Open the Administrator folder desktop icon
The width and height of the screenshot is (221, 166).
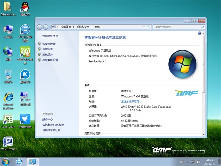click(x=8, y=8)
